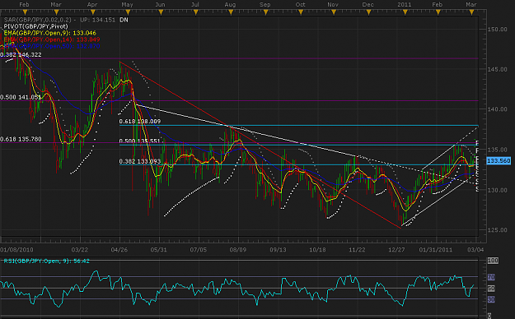Click the yellow marker under Aug
This screenshot has width=515, height=319.
(x=231, y=12)
